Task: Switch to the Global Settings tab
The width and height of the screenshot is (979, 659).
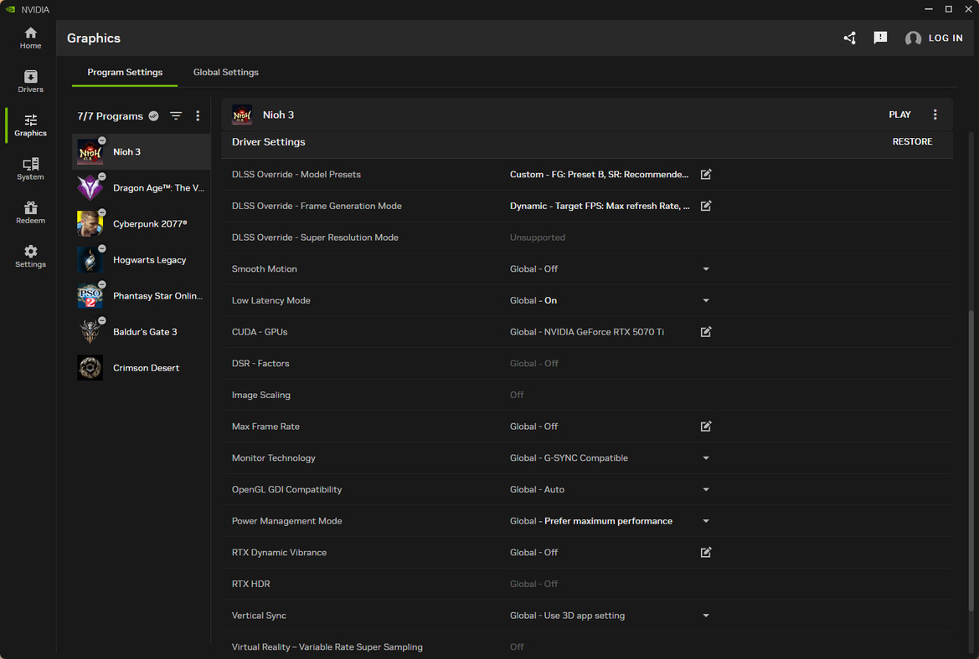Action: (225, 72)
